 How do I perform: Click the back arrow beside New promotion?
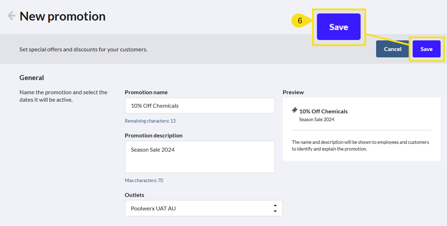[11, 16]
